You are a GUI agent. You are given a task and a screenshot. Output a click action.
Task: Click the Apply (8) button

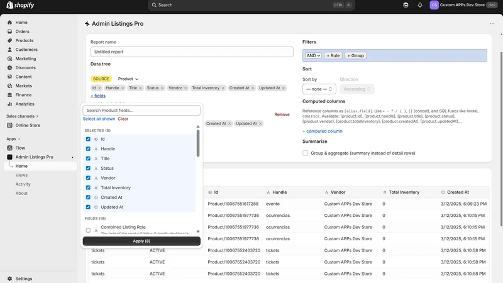[x=141, y=241]
